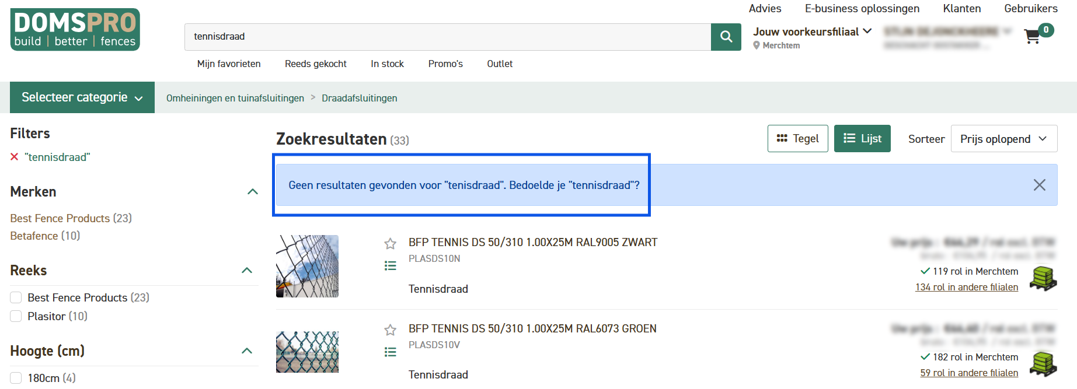Image resolution: width=1077 pixels, height=389 pixels.
Task: Select Betafence brand filter
Action: point(45,236)
